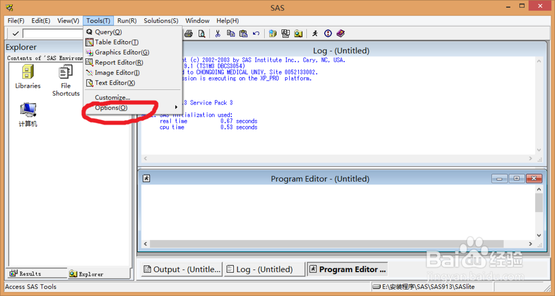Click Program Editor scroll up arrow
Viewport: 555px width, 296px height.
[539, 189]
